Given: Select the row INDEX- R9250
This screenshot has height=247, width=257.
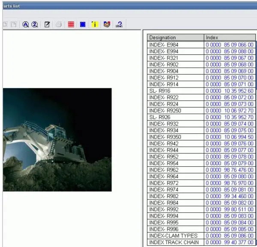Looking at the screenshot, I should [x=201, y=111].
